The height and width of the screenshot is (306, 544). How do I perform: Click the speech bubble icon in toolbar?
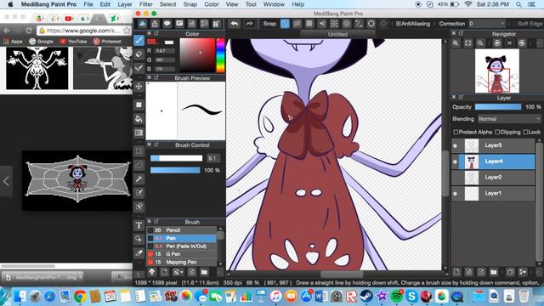coord(167,24)
